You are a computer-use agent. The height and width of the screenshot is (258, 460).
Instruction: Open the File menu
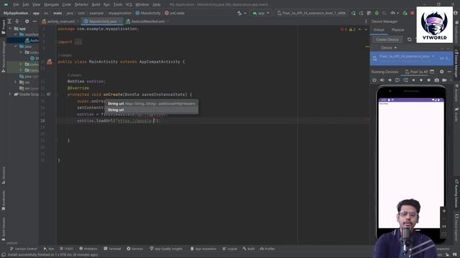tap(16, 5)
